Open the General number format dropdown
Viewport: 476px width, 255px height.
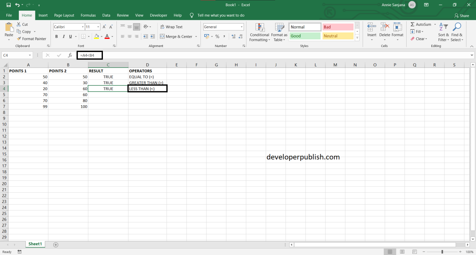point(242,27)
